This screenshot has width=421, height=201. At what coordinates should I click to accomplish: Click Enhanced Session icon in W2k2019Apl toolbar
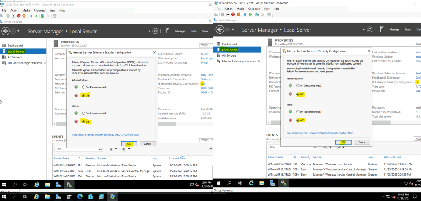55,16
